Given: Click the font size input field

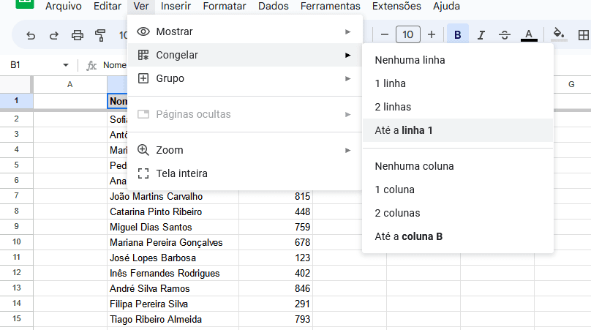Looking at the screenshot, I should (x=407, y=34).
